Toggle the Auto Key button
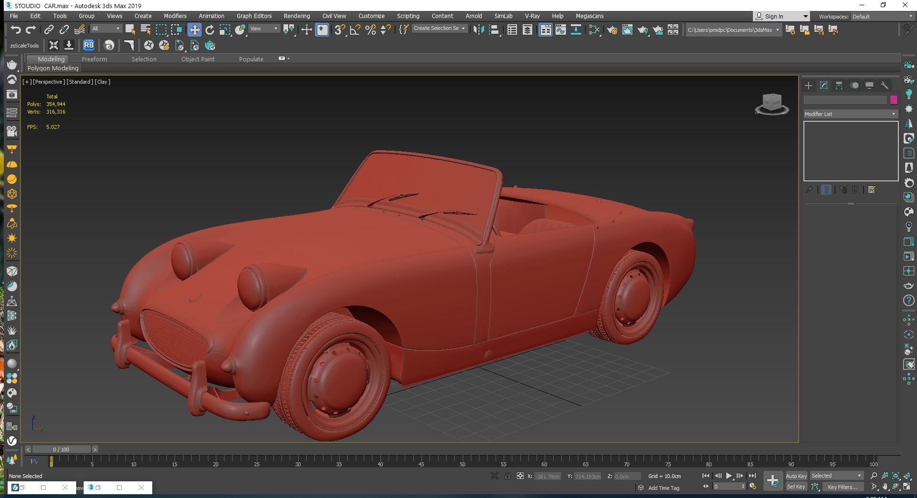This screenshot has width=917, height=498. click(796, 476)
